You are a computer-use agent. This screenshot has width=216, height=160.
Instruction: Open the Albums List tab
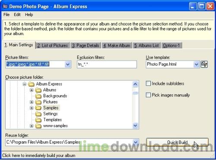146,45
